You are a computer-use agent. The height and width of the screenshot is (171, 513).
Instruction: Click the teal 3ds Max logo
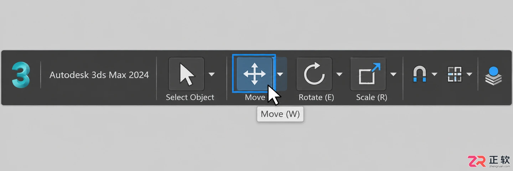tap(21, 75)
